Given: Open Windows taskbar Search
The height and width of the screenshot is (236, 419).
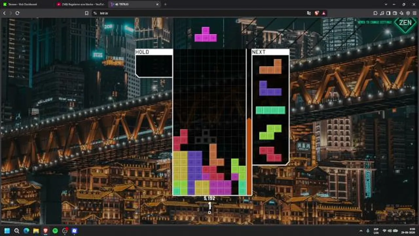Looking at the screenshot, I should (x=17, y=231).
